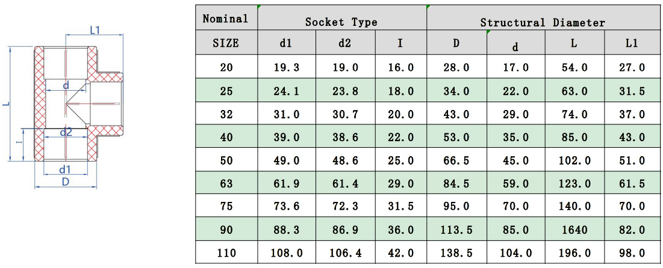
Task: Select the Nominal header cell
Action: click(x=226, y=19)
